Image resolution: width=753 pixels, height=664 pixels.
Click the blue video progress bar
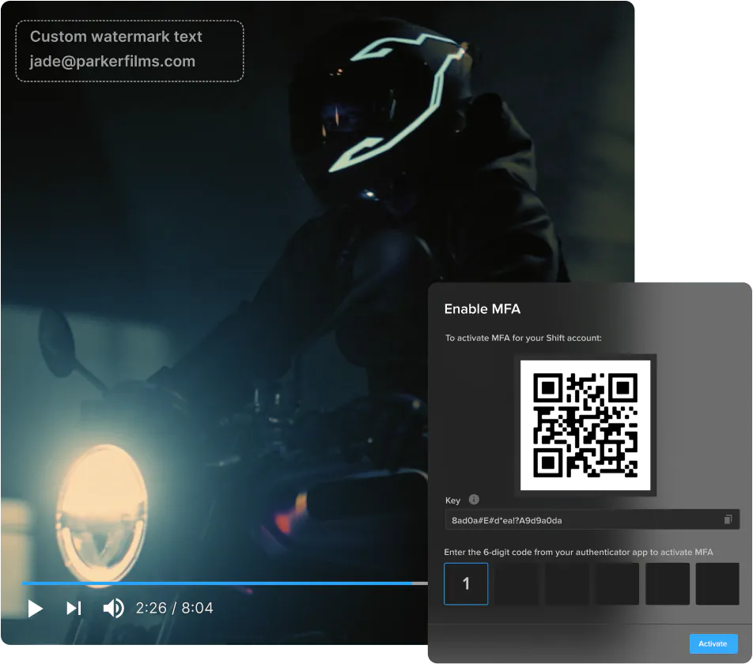(x=217, y=583)
